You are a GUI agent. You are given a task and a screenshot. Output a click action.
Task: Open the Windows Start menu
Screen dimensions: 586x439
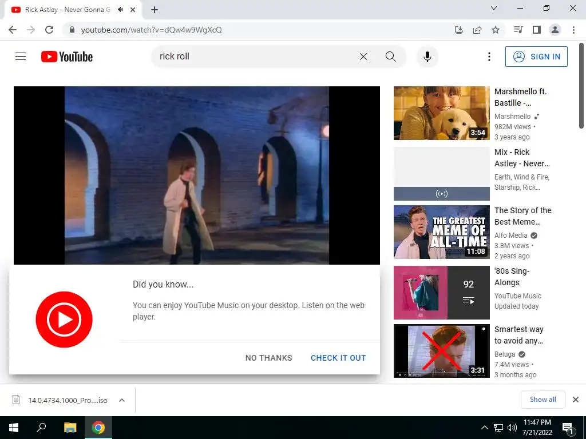pos(14,428)
